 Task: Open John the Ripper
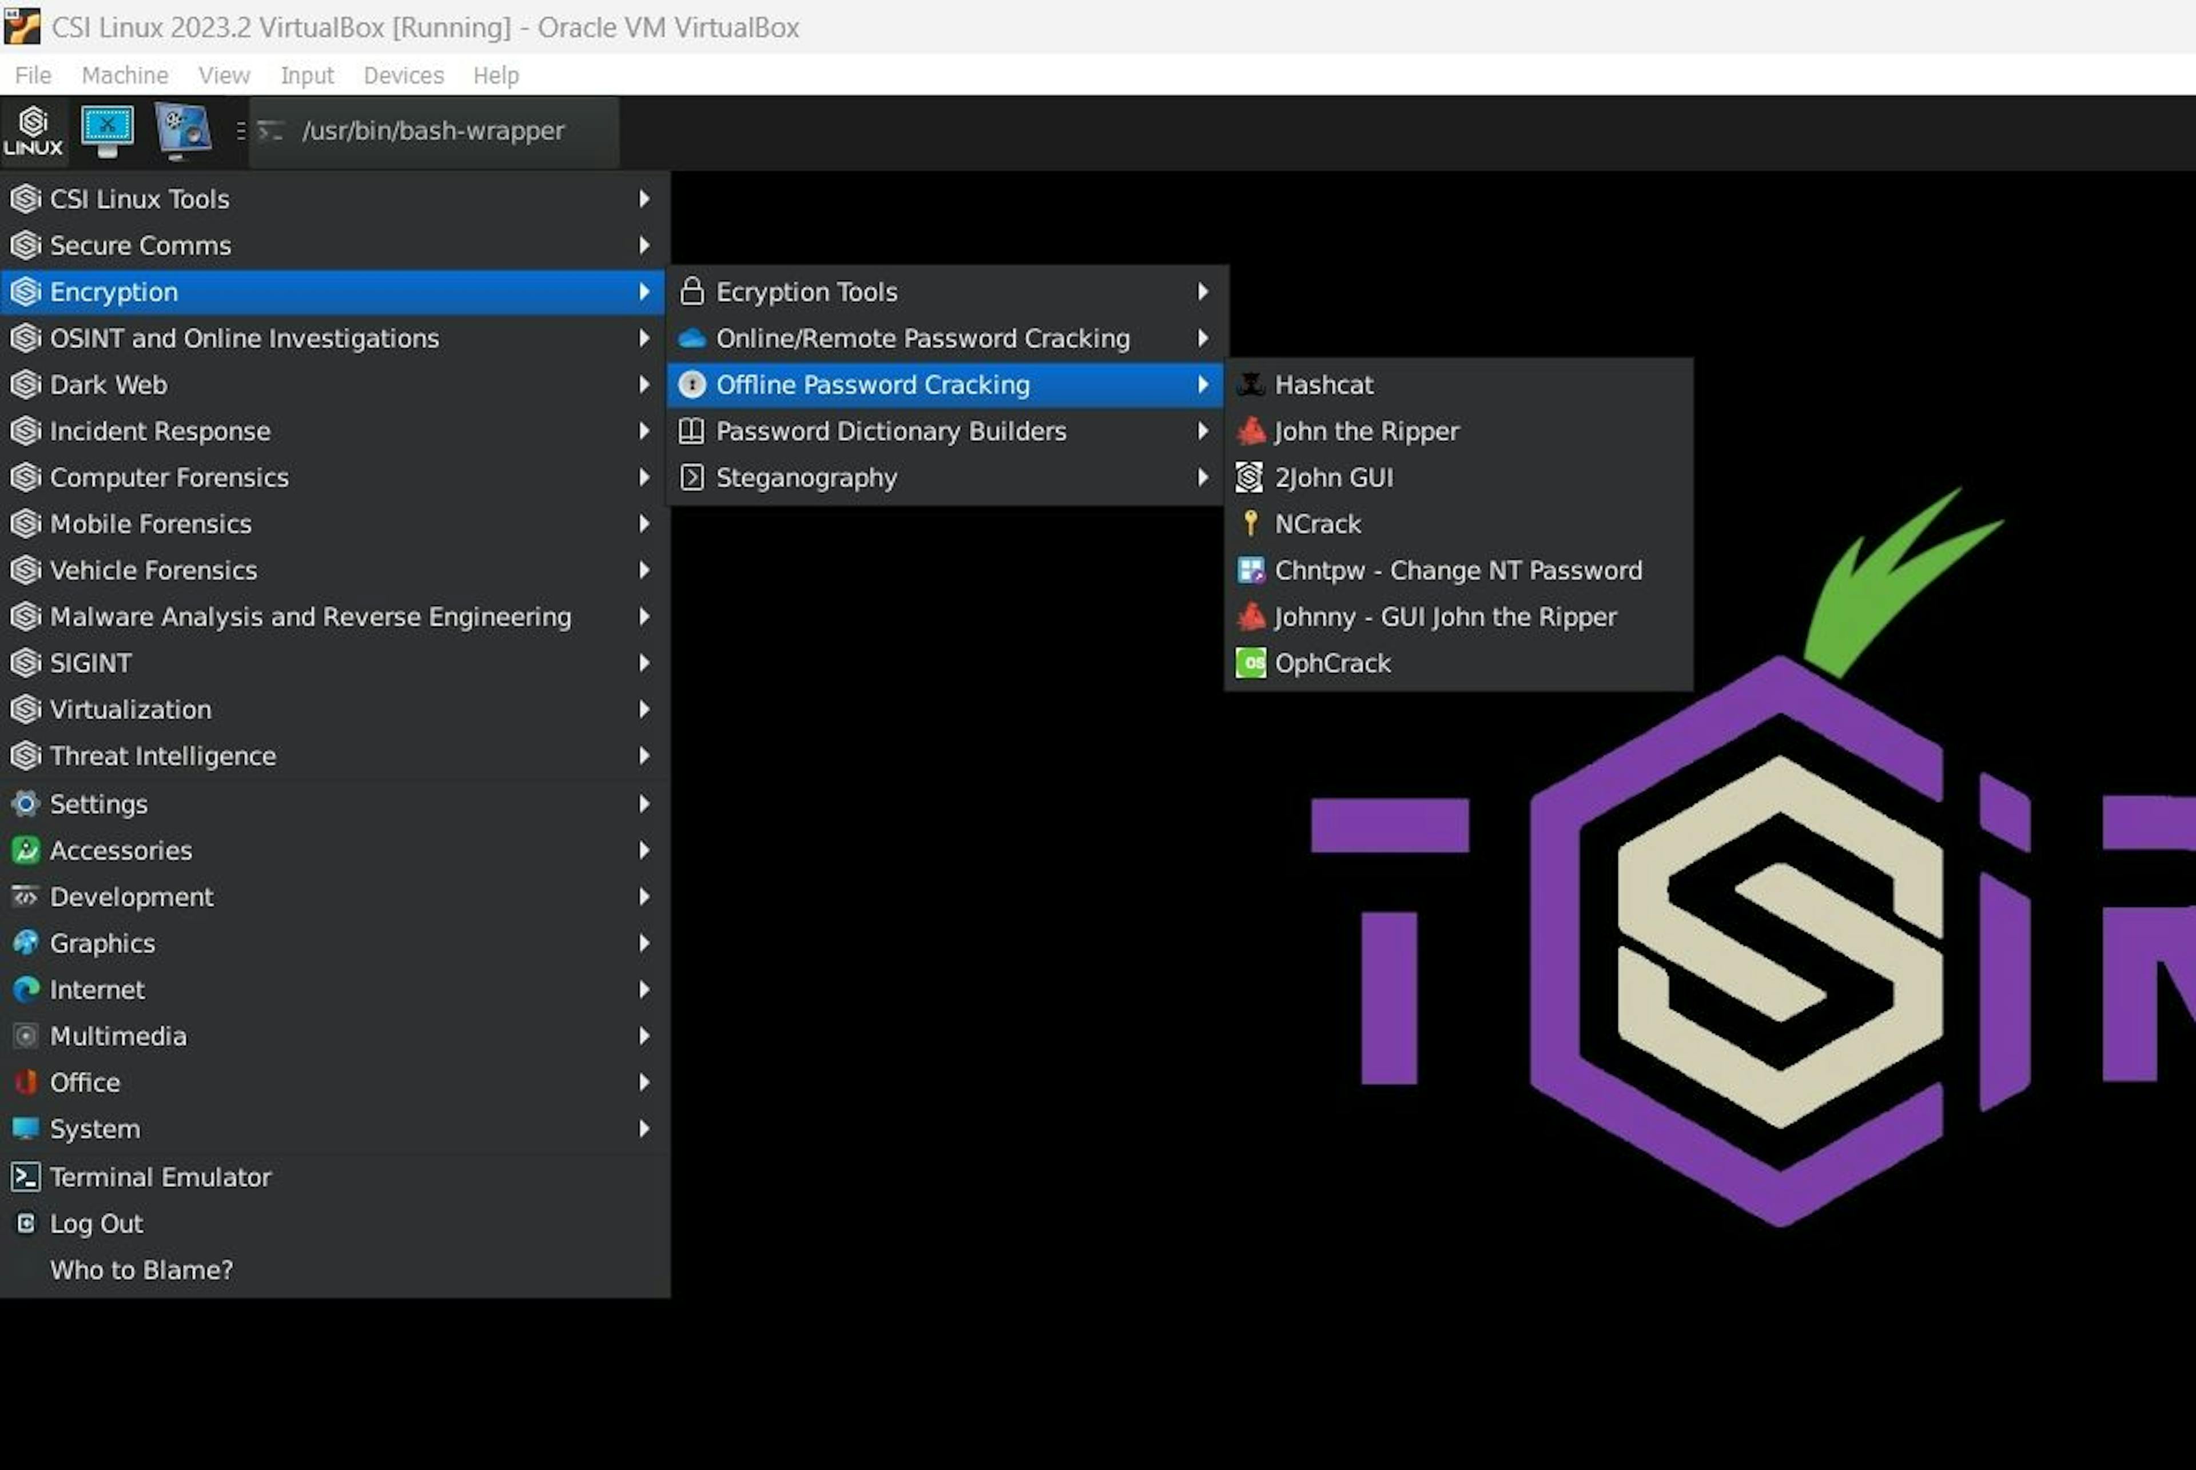[1365, 431]
